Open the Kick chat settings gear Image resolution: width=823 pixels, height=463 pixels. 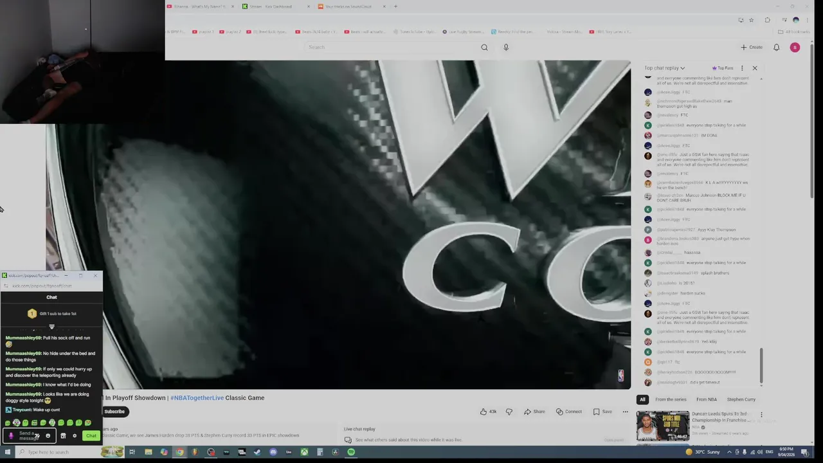(75, 436)
